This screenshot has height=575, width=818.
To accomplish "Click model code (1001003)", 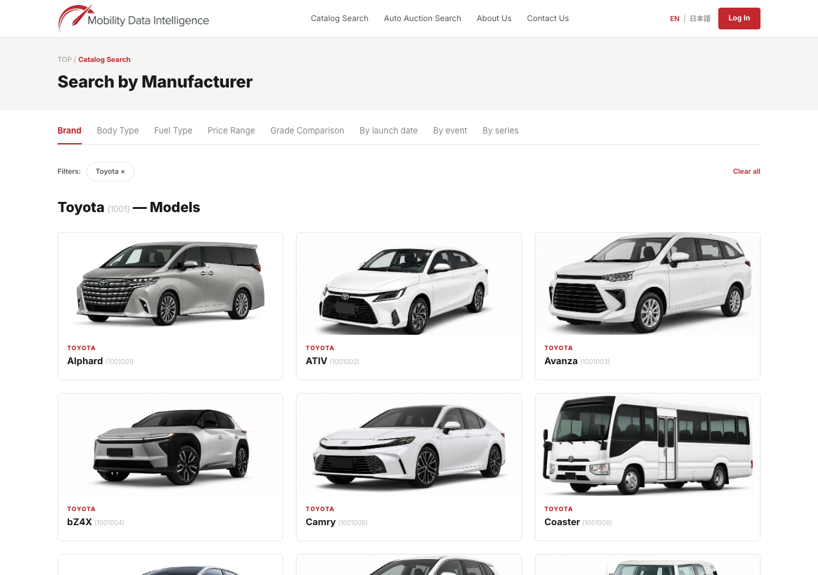I will point(595,362).
